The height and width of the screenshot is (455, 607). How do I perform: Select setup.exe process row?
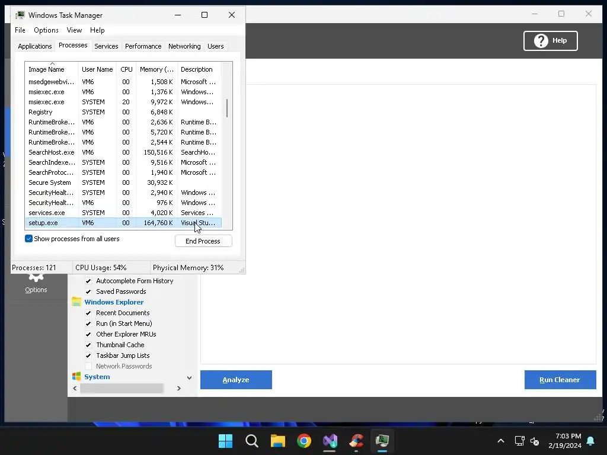(x=123, y=223)
